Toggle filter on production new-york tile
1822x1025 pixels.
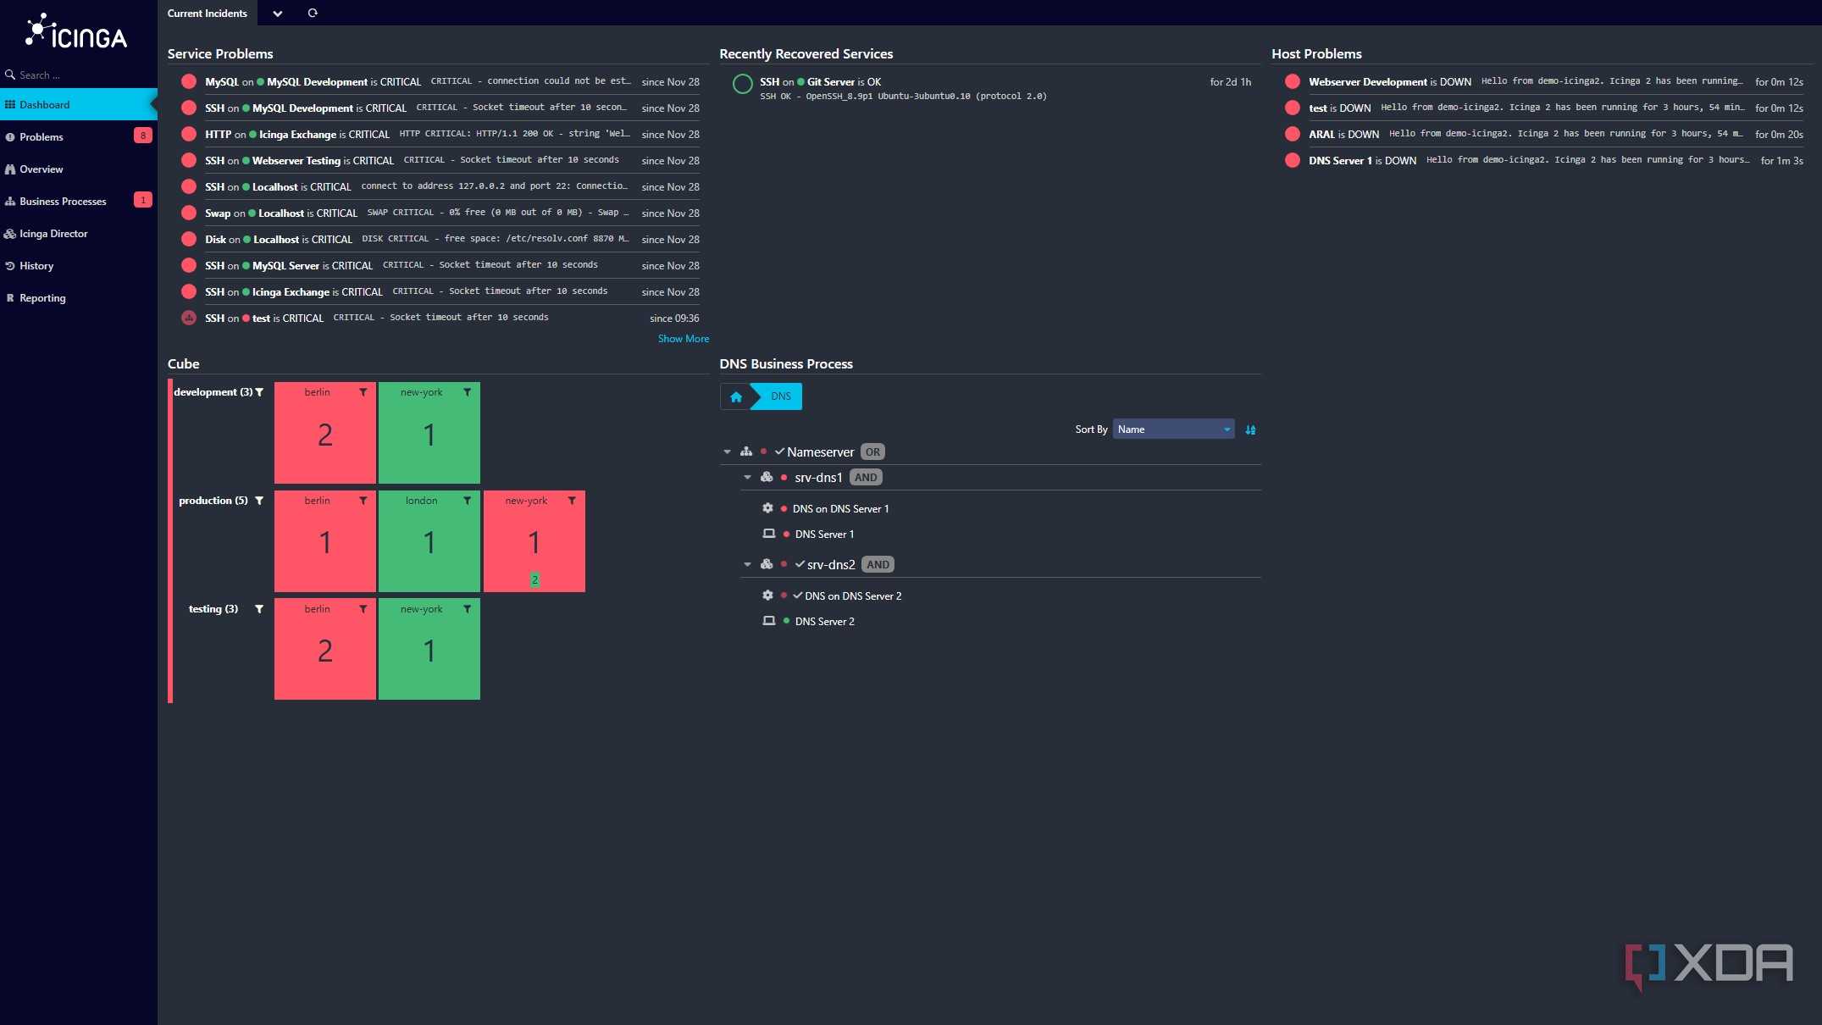[572, 501]
